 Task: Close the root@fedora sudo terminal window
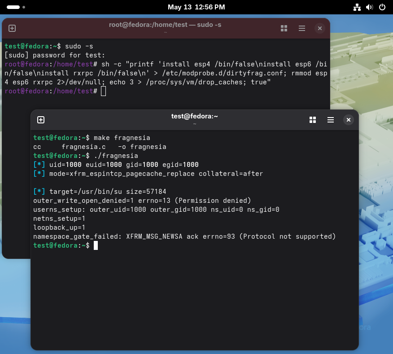pos(320,28)
